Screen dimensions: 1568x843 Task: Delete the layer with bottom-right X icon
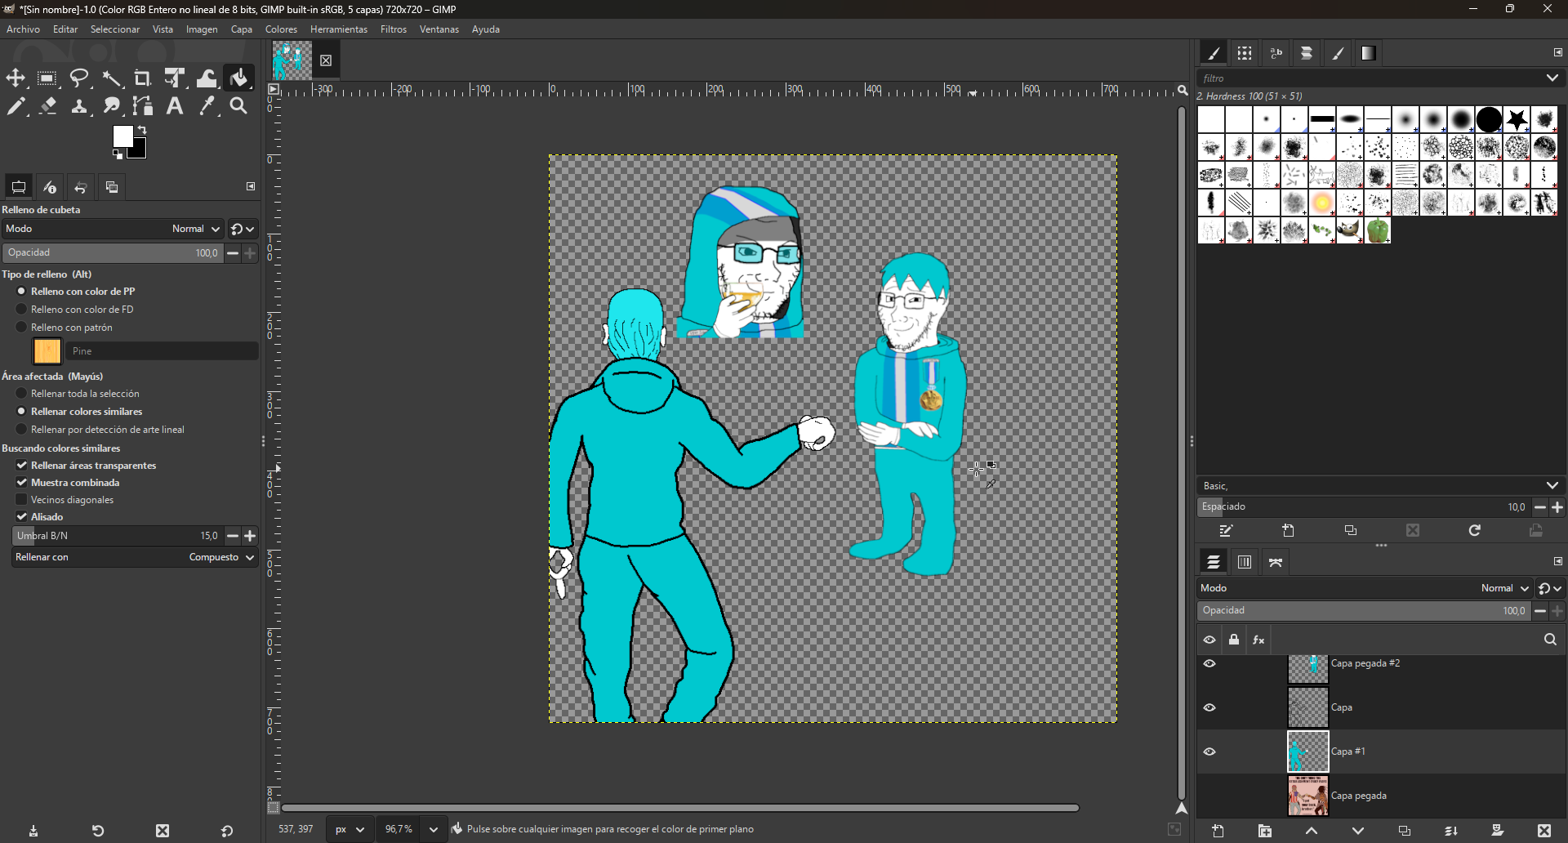[x=1543, y=831]
